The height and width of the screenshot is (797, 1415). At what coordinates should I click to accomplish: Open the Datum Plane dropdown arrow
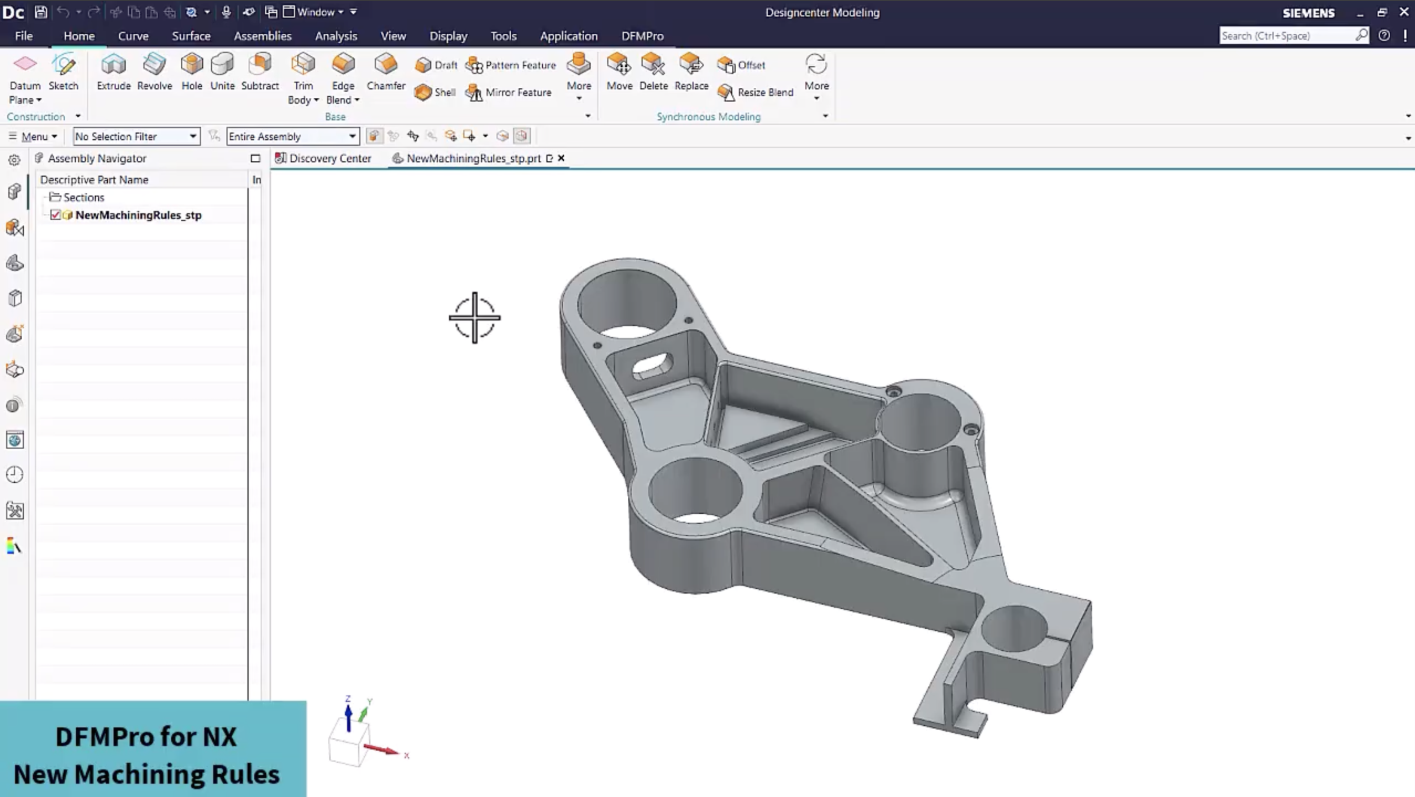coord(39,100)
